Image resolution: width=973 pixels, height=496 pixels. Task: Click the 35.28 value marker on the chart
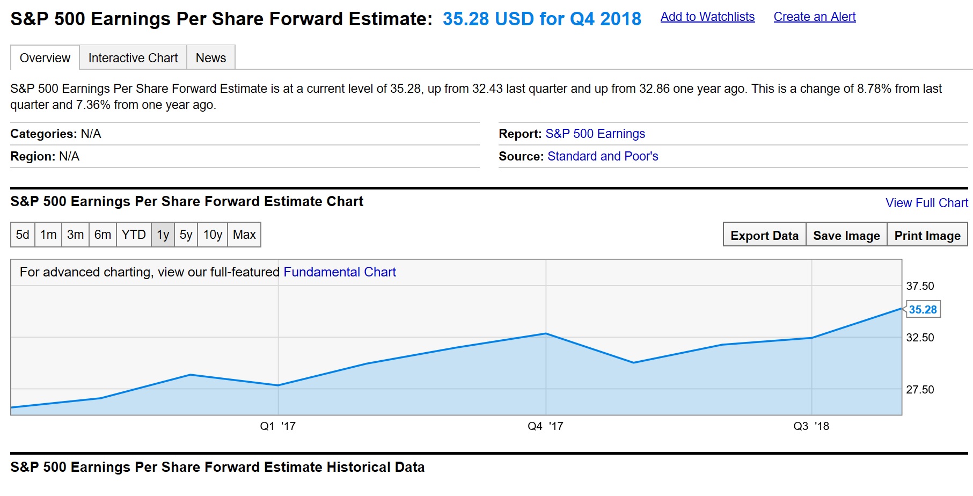(922, 309)
